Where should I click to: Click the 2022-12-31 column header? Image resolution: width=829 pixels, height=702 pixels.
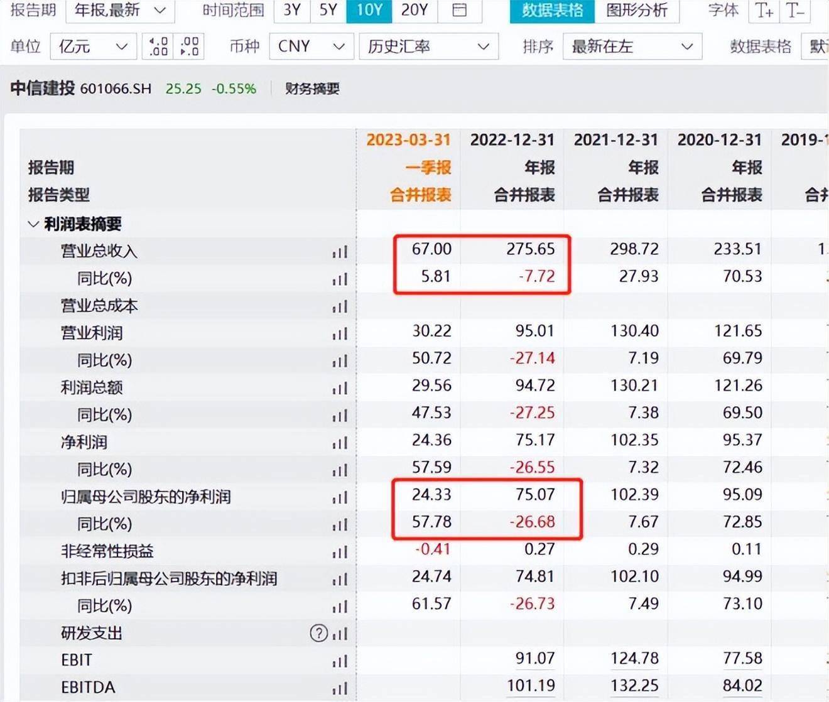pos(512,139)
